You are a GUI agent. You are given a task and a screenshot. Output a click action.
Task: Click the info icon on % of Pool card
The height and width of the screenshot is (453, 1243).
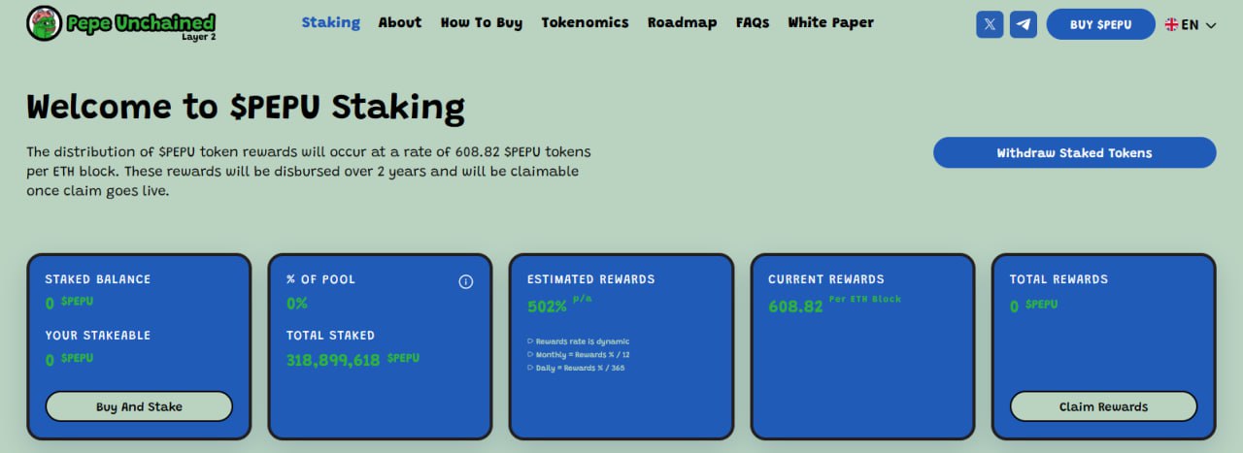[x=466, y=281]
